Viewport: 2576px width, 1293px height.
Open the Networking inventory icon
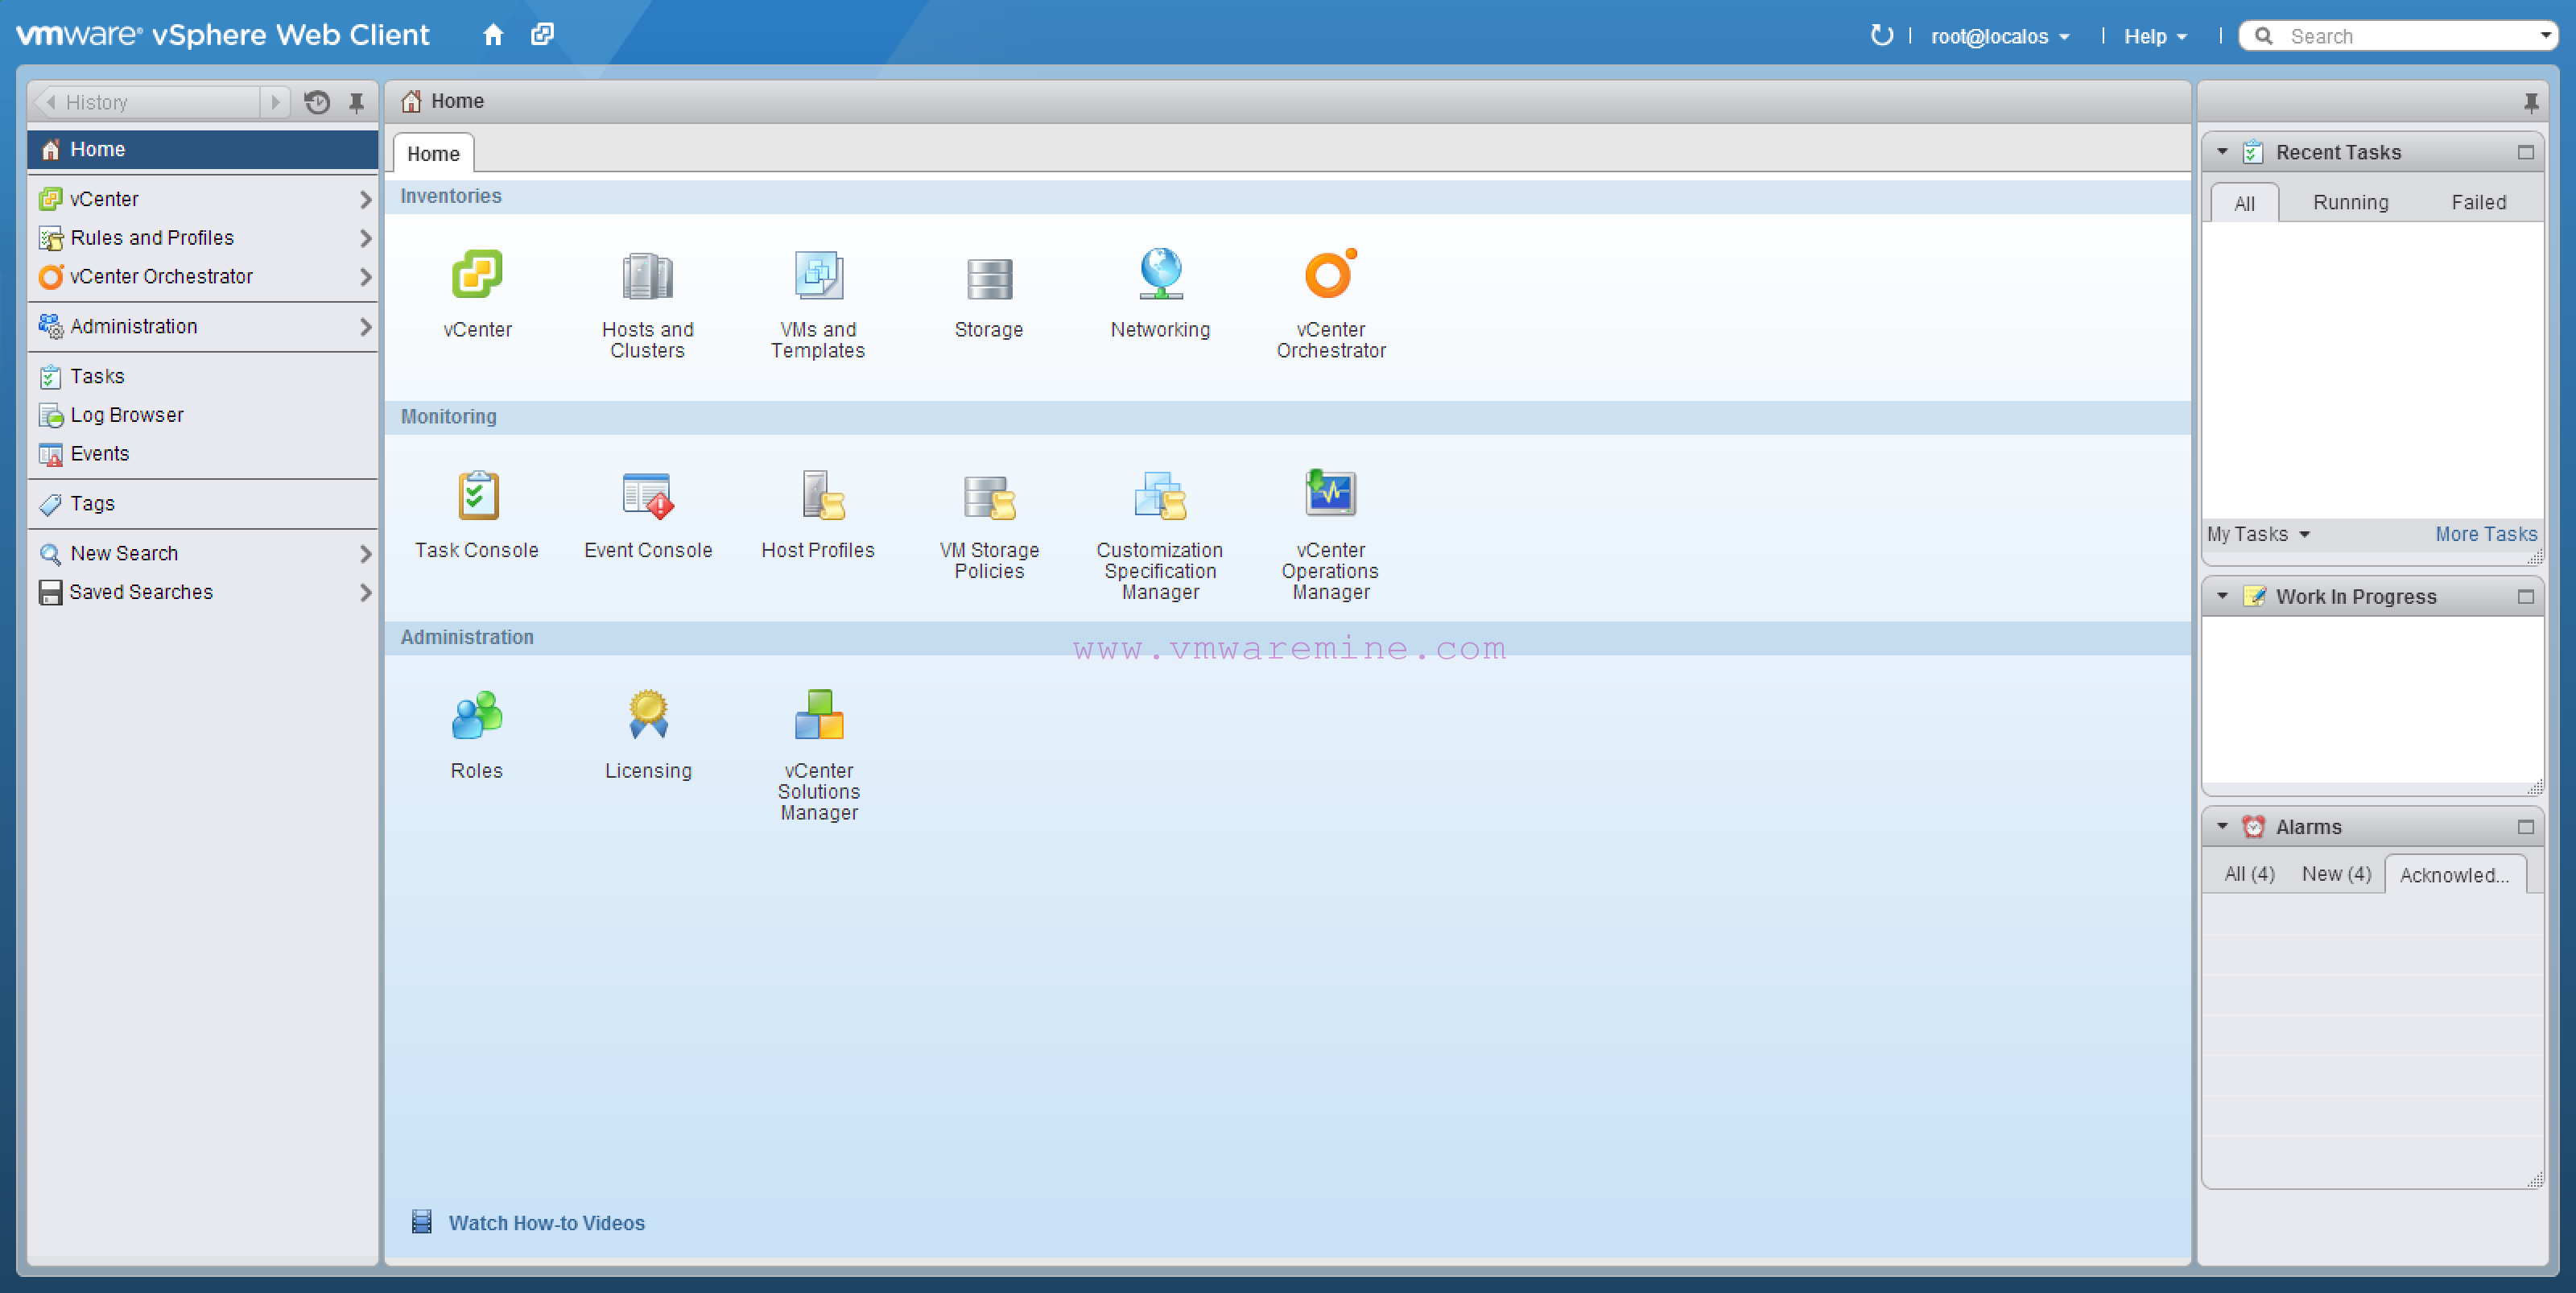click(x=1160, y=274)
